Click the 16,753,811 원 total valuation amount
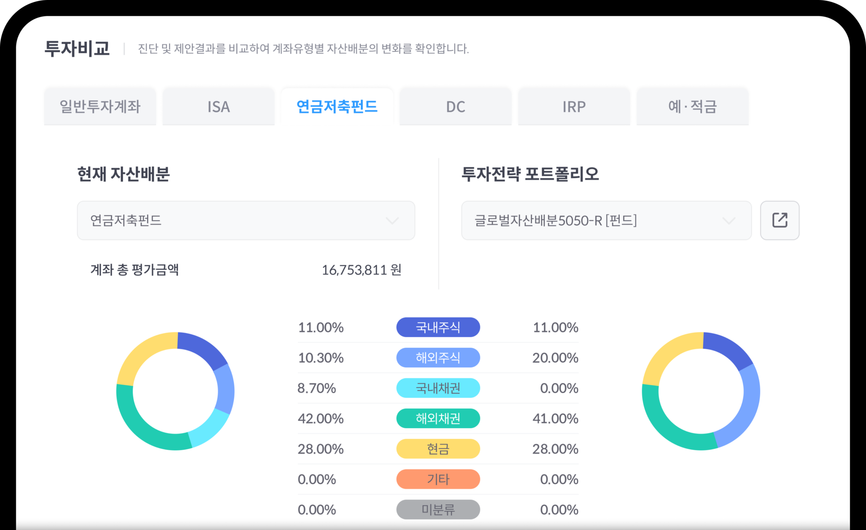 click(361, 270)
